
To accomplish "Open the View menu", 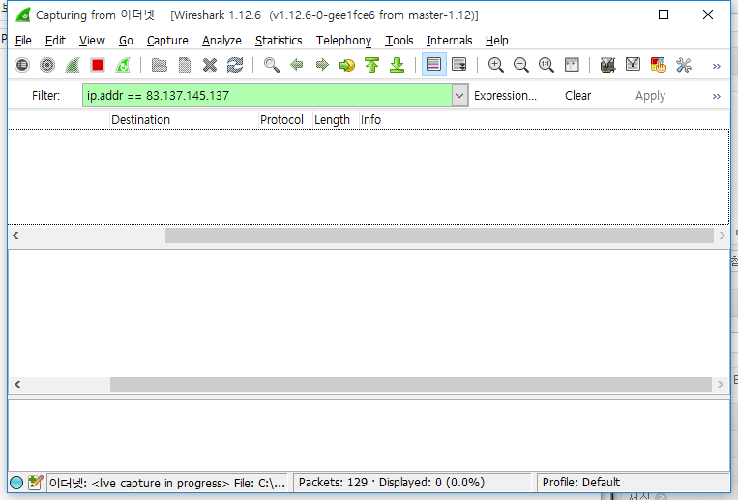I will click(92, 41).
